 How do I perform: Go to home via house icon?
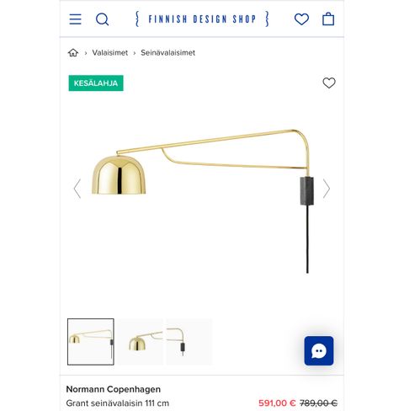click(73, 52)
